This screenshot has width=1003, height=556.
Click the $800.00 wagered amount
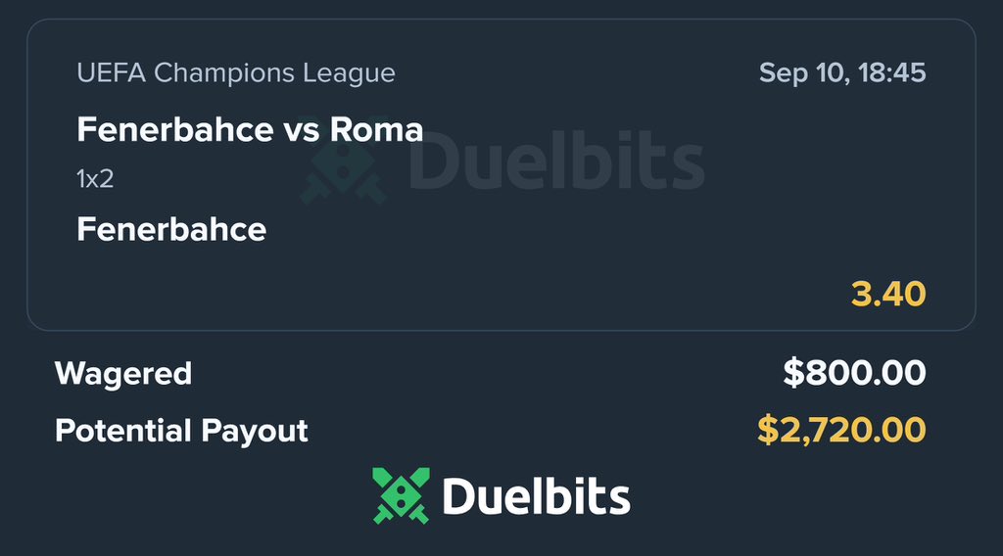854,373
